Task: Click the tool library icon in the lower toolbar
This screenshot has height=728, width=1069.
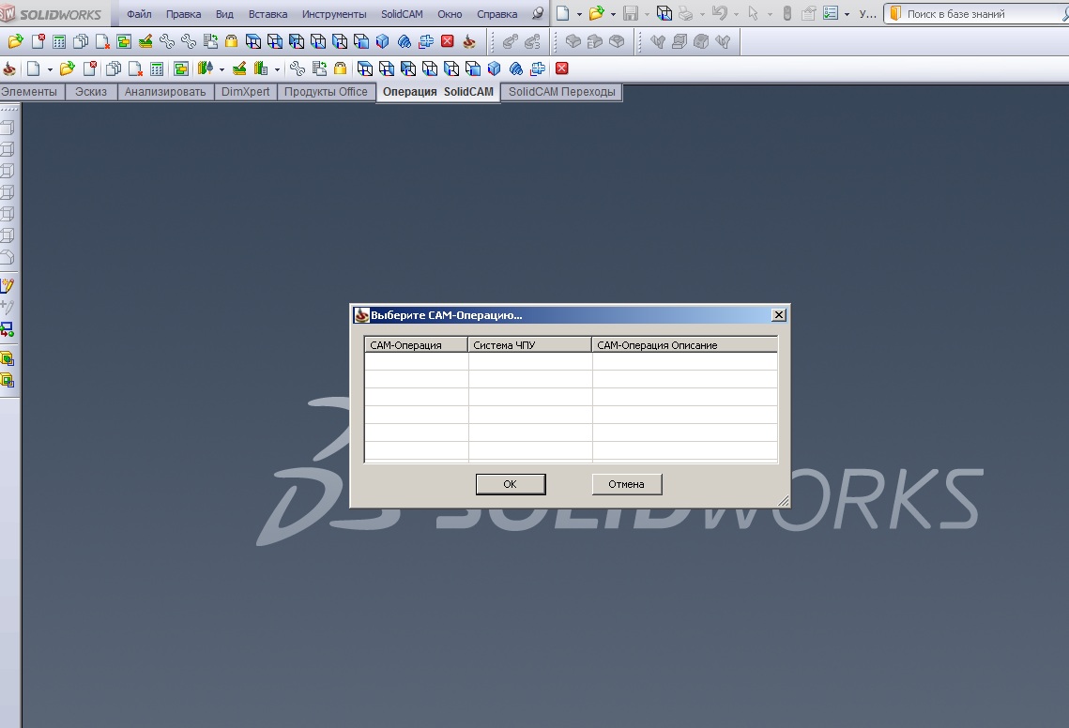Action: [x=206, y=68]
